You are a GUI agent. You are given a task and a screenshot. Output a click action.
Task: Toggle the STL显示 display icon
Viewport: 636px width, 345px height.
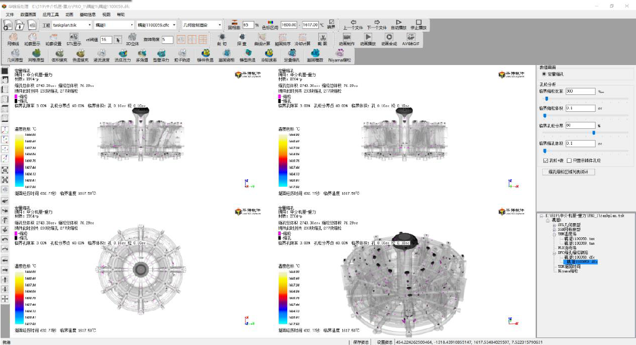[x=73, y=39]
